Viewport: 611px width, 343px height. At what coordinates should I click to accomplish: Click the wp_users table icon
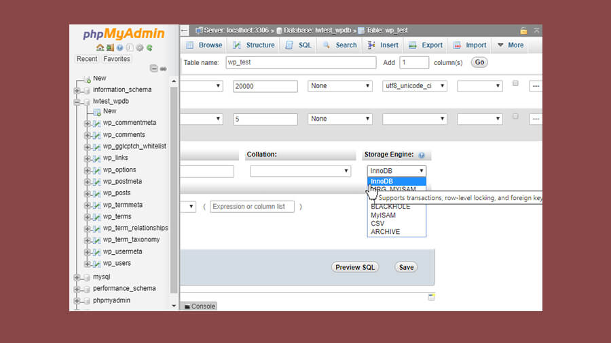[96, 264]
